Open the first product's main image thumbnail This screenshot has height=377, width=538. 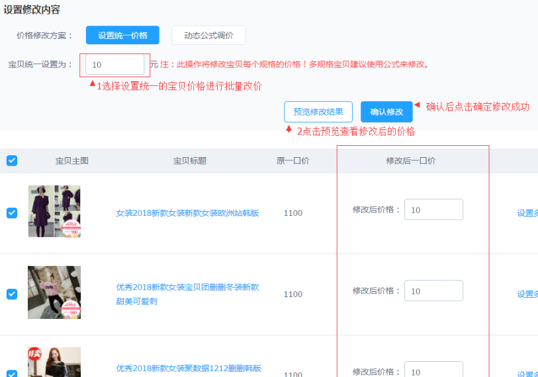[54, 211]
